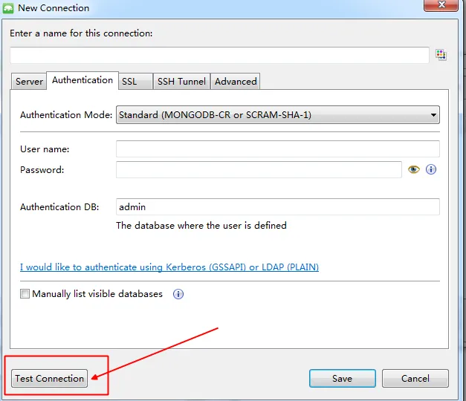Click the connection color picker icon
Viewport: 466px width, 401px height.
[441, 55]
